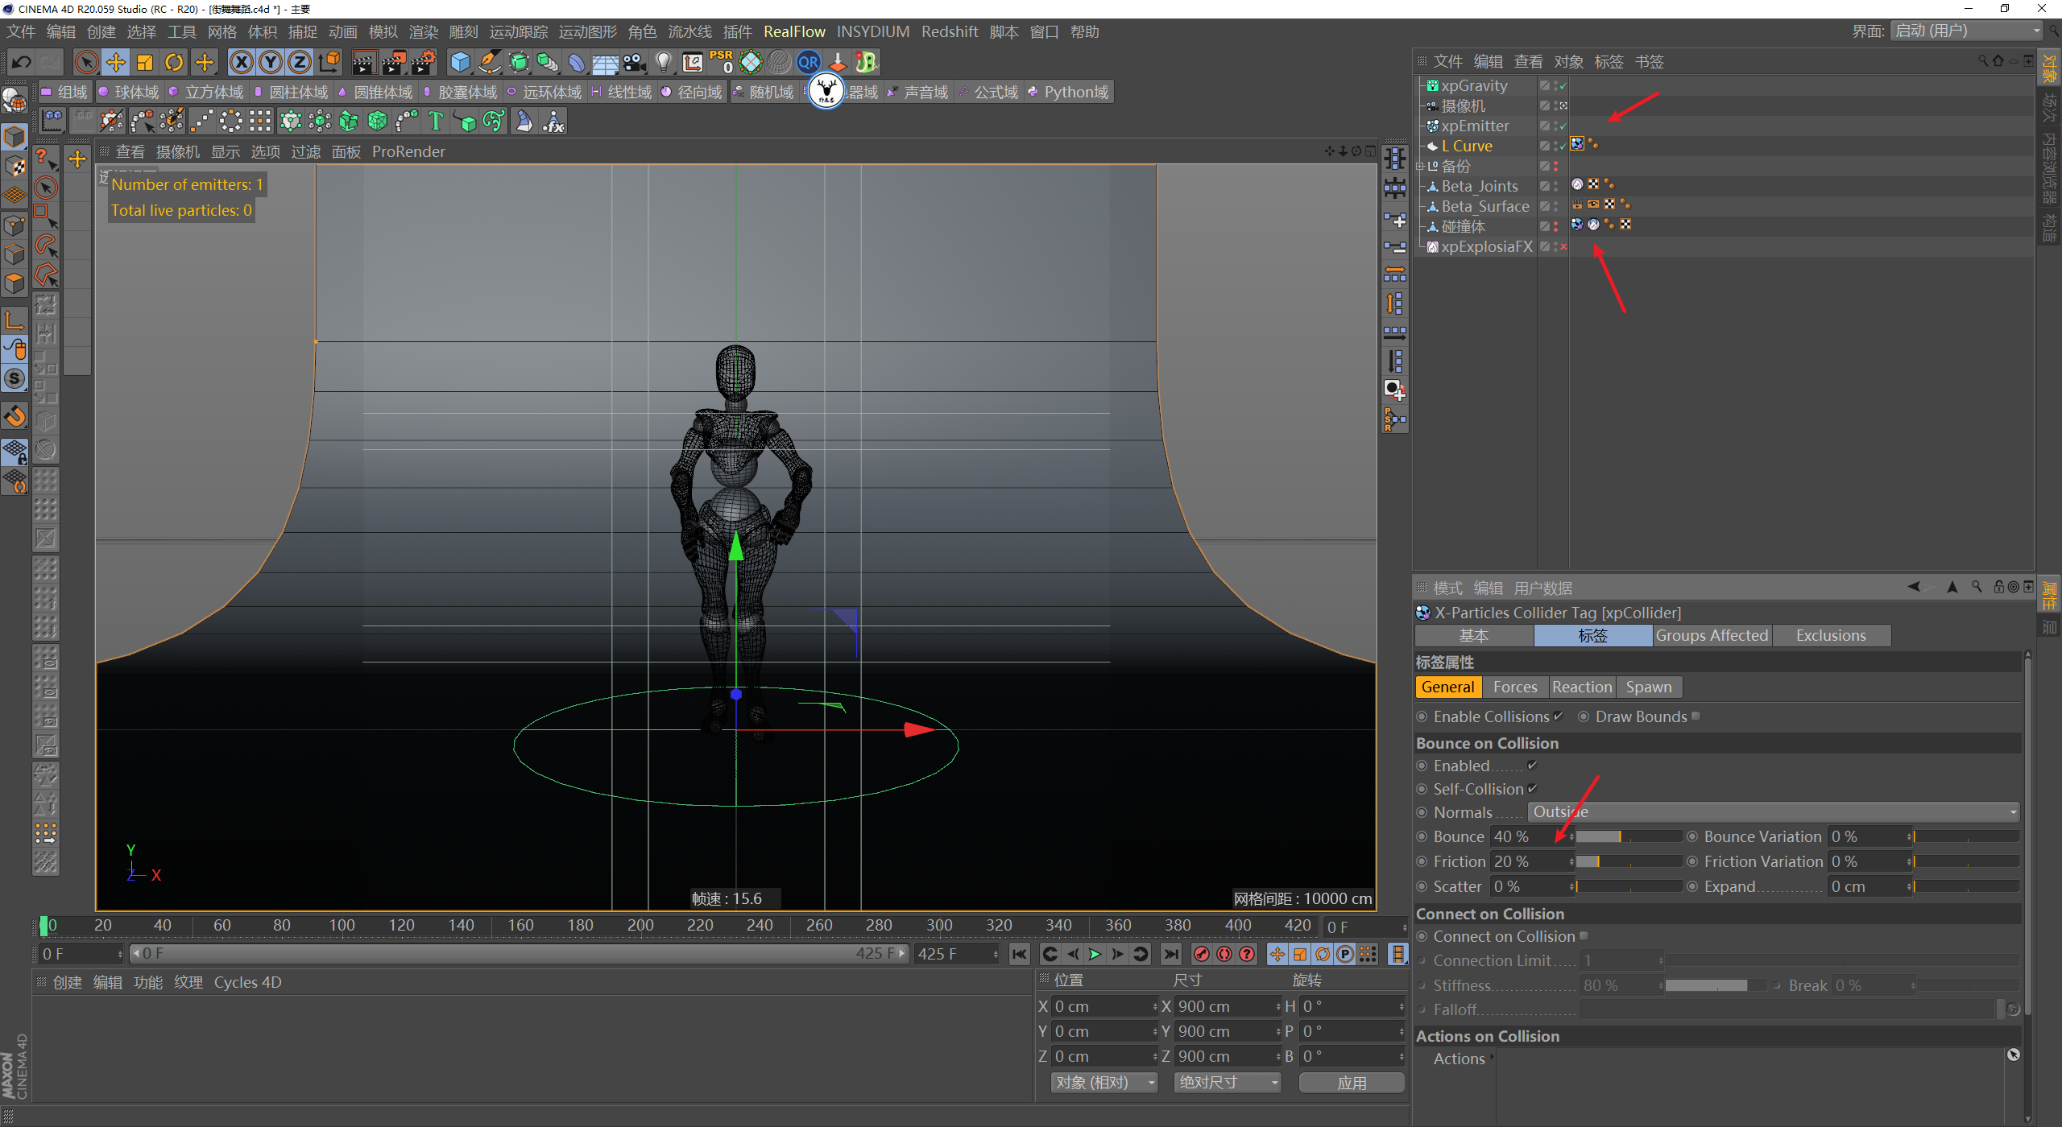This screenshot has width=2062, height=1127.
Task: Toggle the Enable Collisions checkbox
Action: pos(1558,716)
